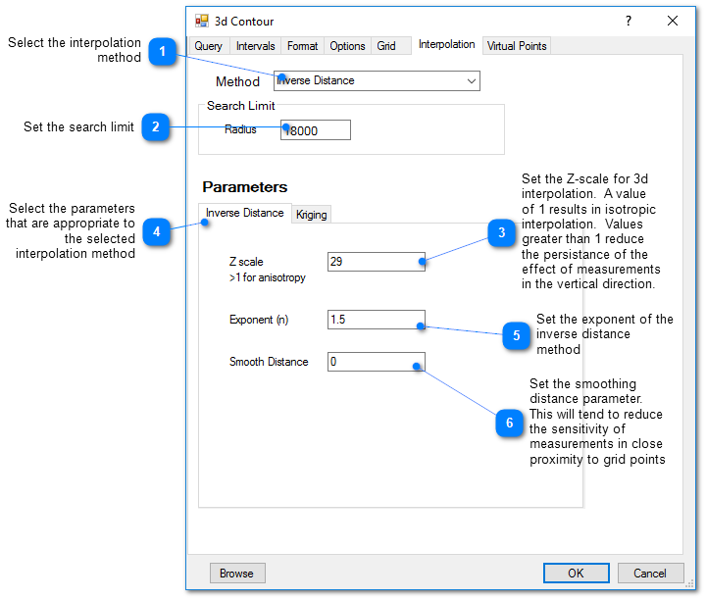Click callout marker number 3
This screenshot has width=706, height=600.
pos(502,232)
